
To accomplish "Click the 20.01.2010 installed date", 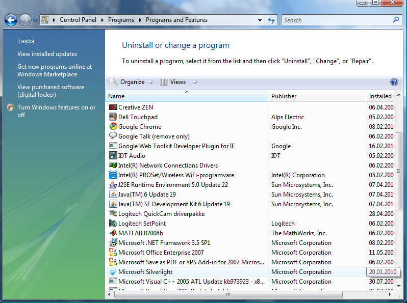I will [383, 271].
